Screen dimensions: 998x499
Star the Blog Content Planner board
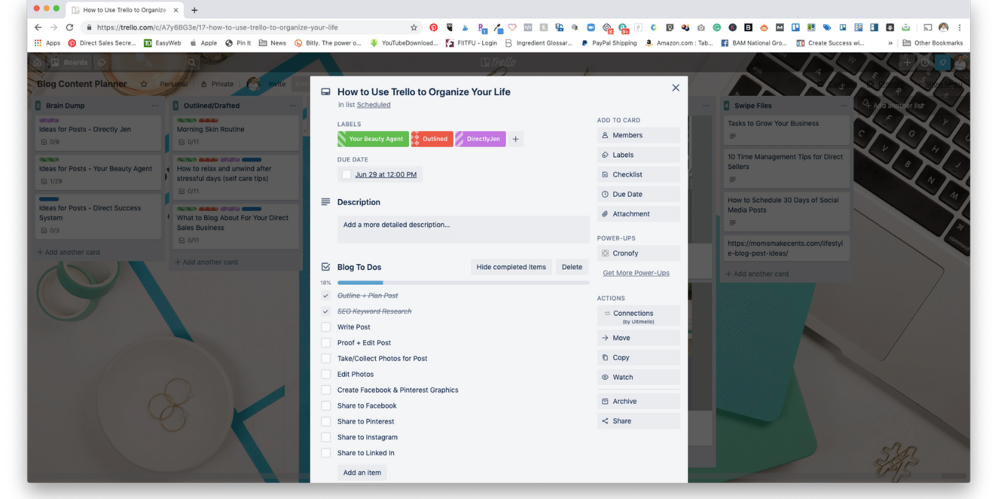tap(144, 84)
